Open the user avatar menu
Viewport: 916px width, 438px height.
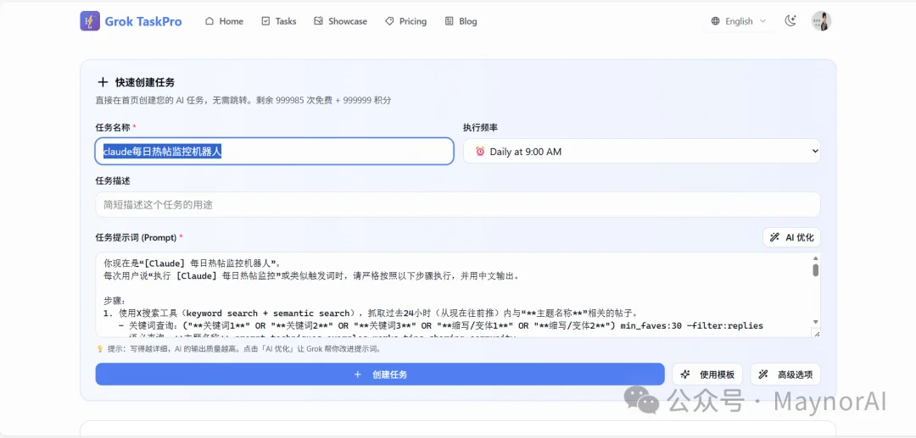pyautogui.click(x=821, y=21)
